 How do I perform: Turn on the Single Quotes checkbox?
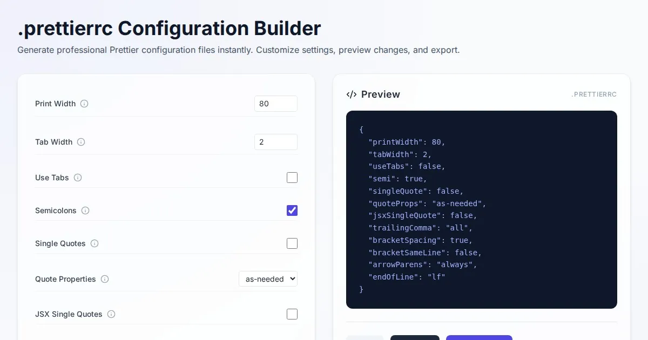coord(292,243)
